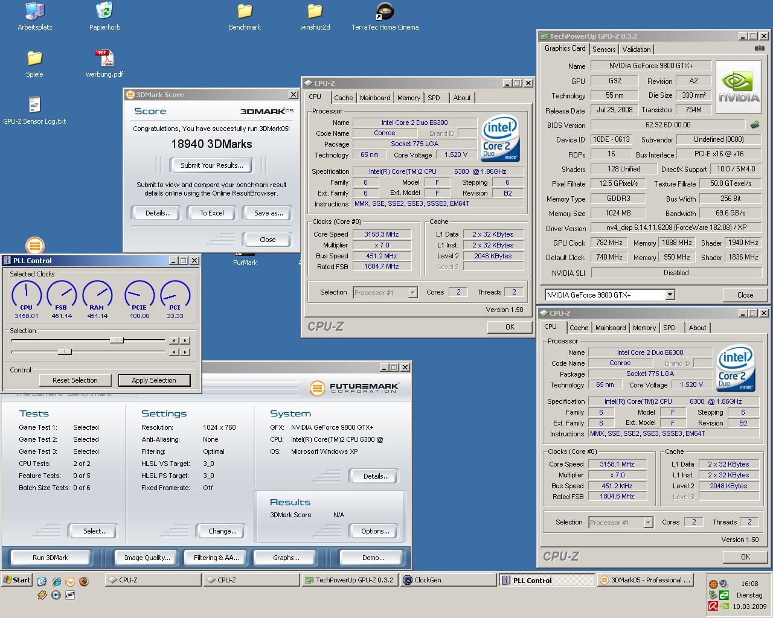The width and height of the screenshot is (773, 618).
Task: Open the Spiele folder icon
Action: (34, 63)
